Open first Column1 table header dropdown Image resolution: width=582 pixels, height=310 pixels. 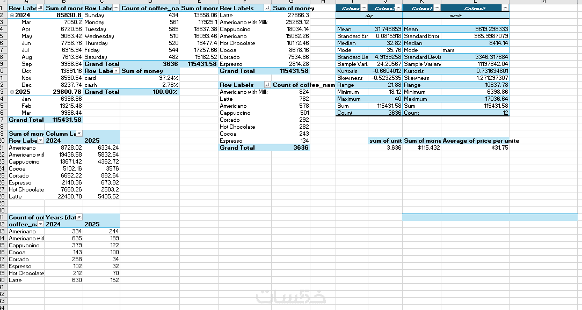point(364,8)
